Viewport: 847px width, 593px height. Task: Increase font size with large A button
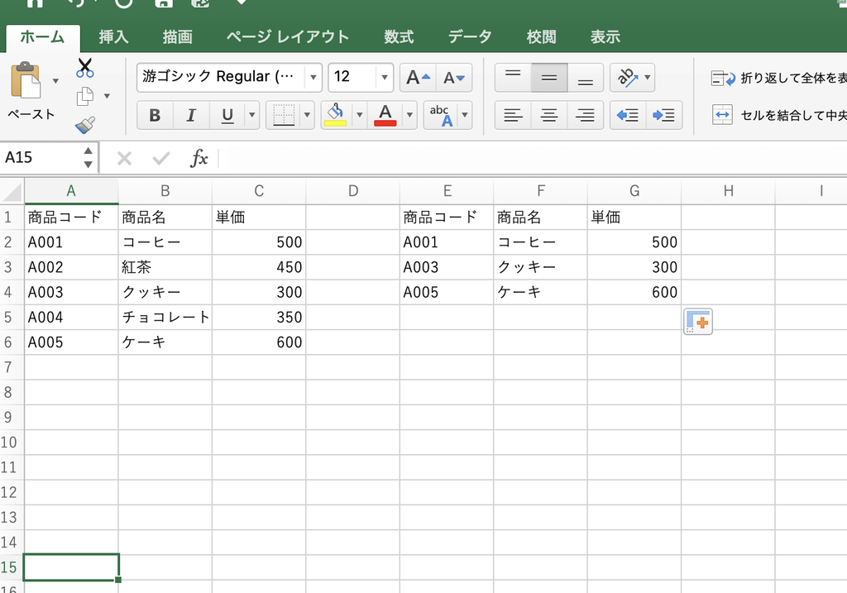coord(418,78)
